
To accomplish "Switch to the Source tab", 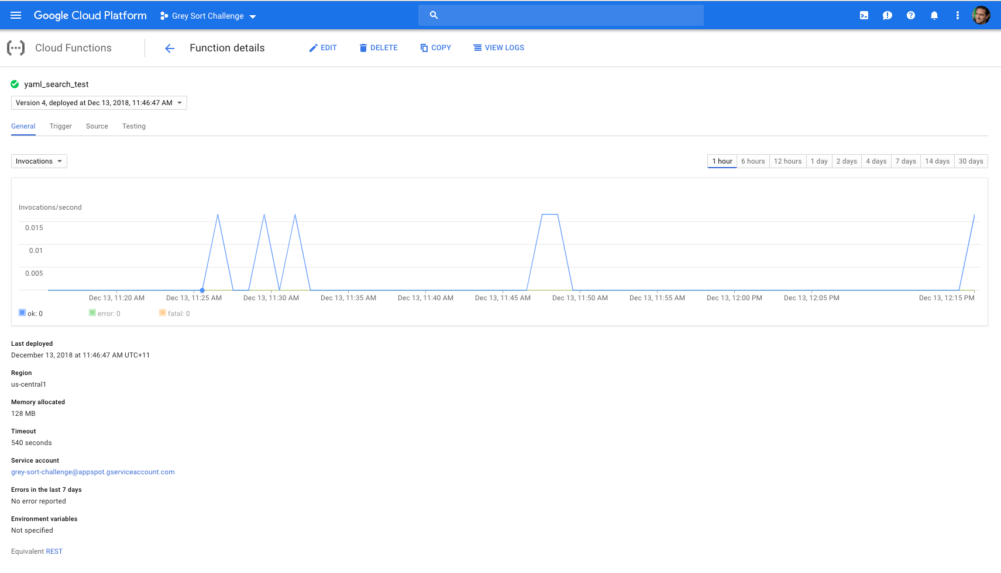I will pos(97,126).
